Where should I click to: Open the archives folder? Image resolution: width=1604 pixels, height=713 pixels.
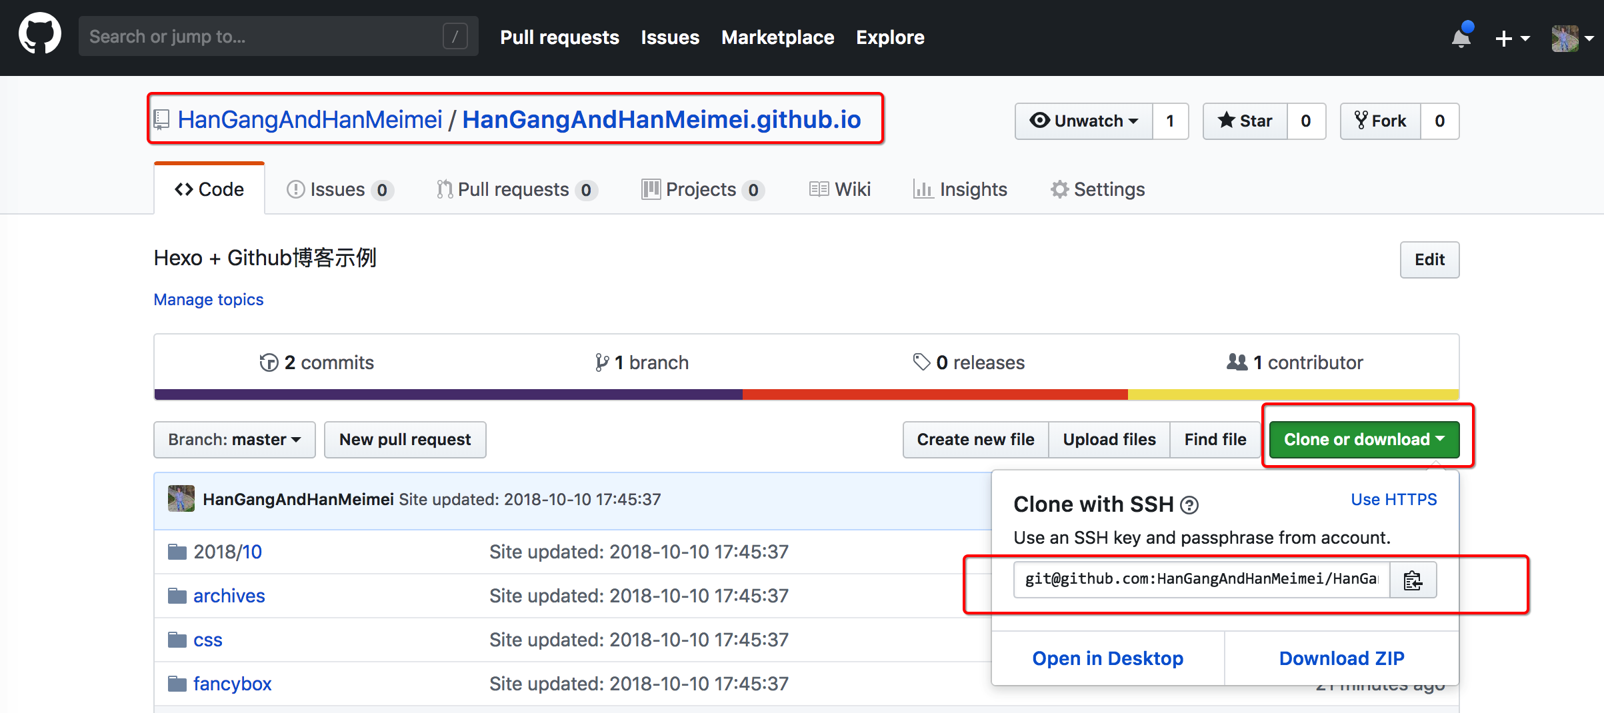pos(229,596)
